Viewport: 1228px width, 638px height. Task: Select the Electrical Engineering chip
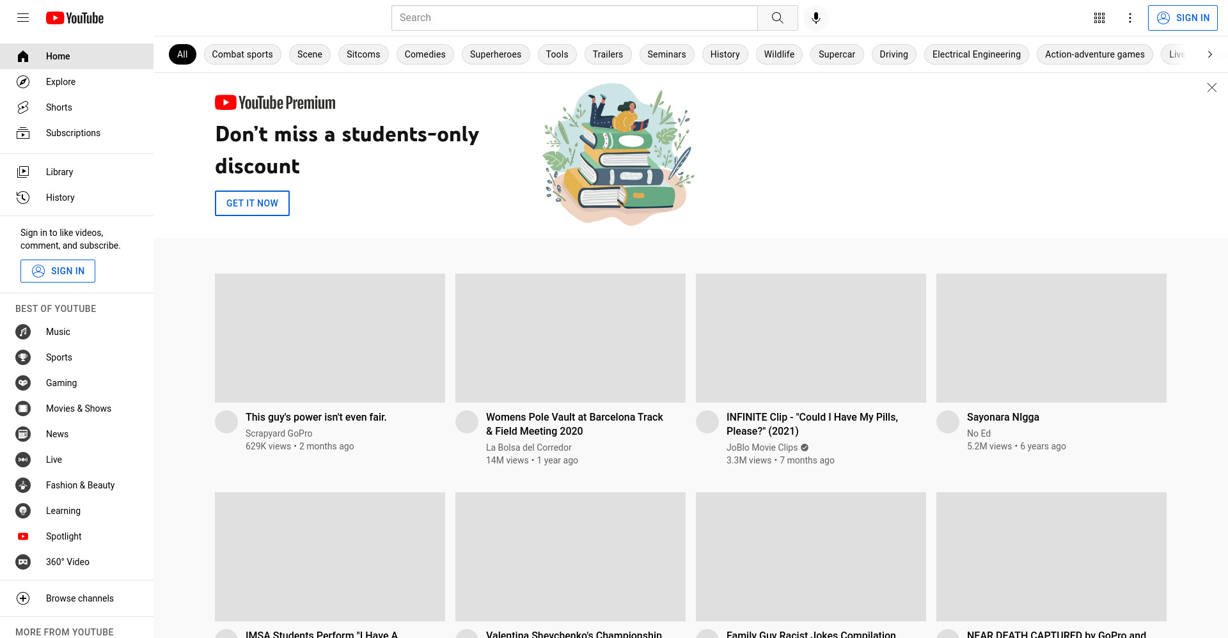point(977,54)
